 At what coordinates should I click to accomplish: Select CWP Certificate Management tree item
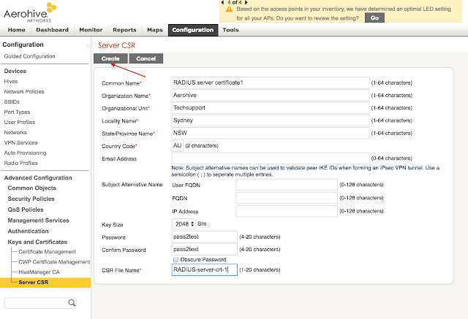54,262
